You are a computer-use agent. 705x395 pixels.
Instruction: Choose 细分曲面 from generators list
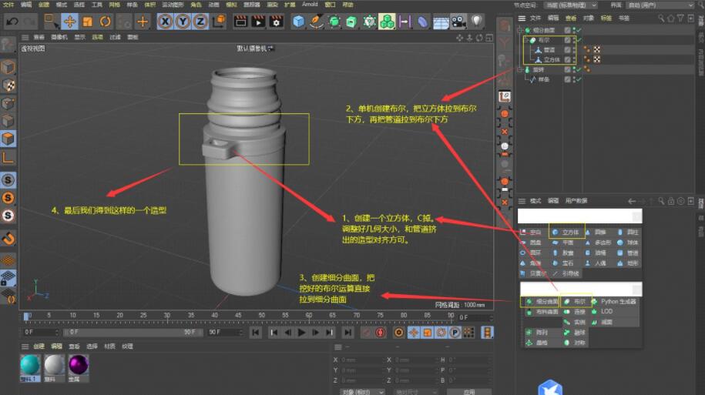[x=542, y=302]
